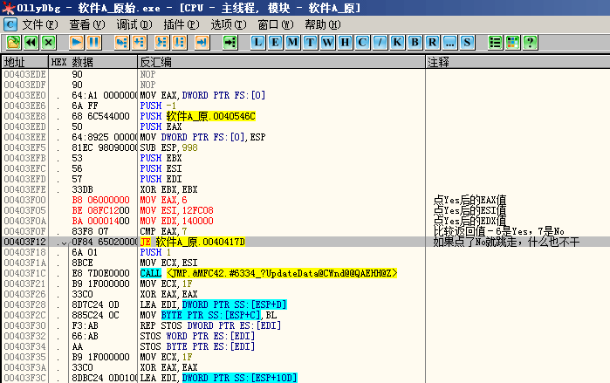Click comment 点Yes后的EAX值

tap(470, 200)
